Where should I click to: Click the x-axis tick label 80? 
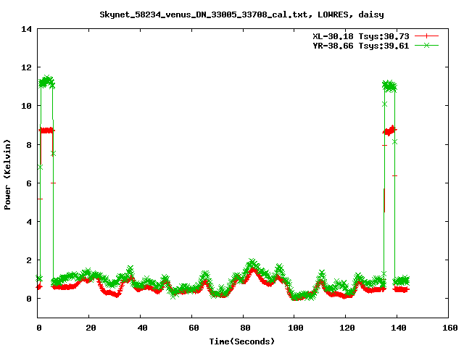coord(245,328)
